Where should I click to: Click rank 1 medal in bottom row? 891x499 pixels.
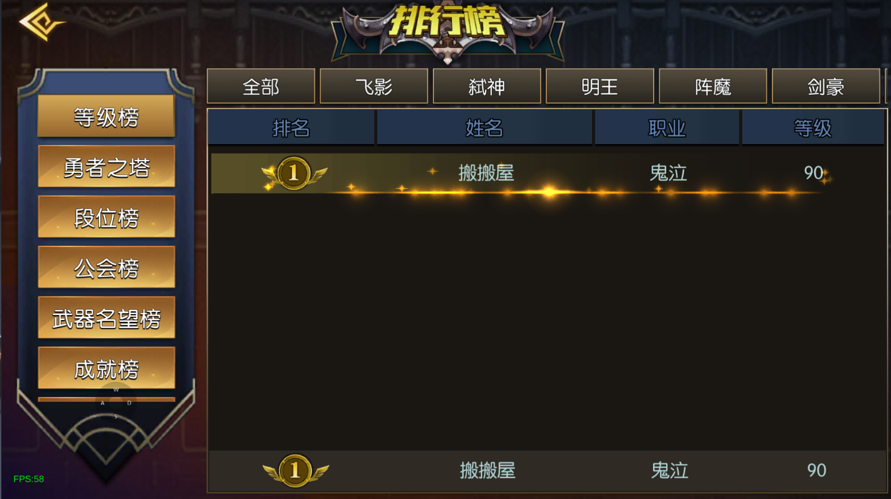click(295, 470)
